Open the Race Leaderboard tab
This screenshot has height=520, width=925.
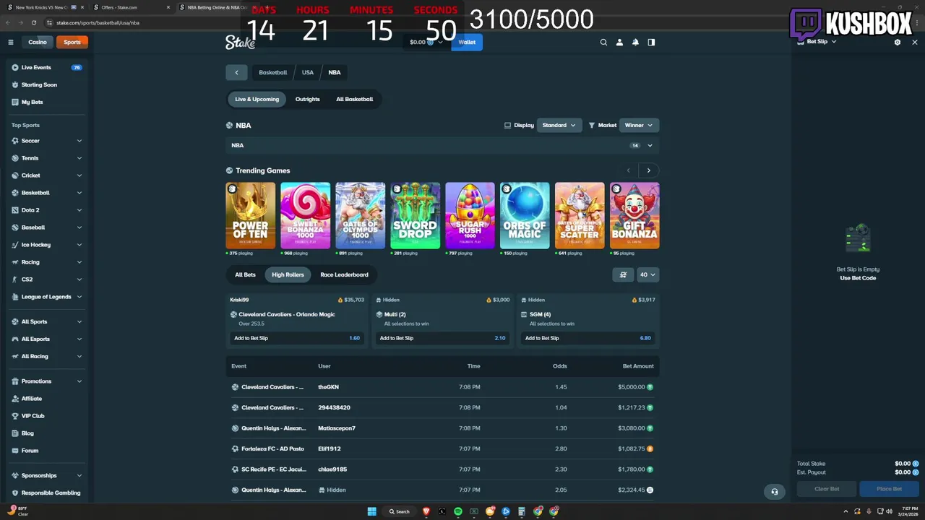point(344,274)
